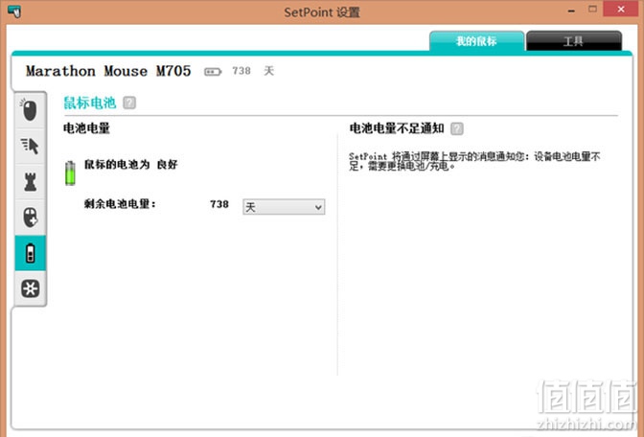Switch to the 我的鼠标 tab

point(476,41)
